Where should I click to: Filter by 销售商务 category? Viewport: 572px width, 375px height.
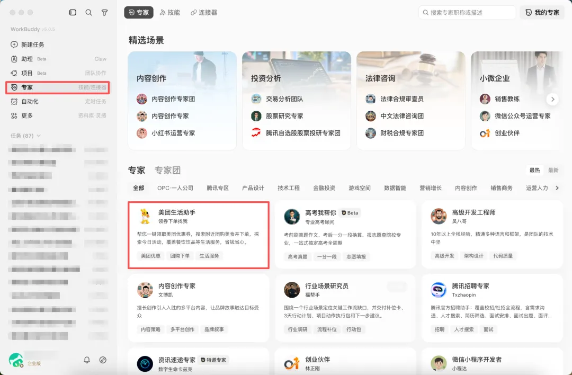501,188
